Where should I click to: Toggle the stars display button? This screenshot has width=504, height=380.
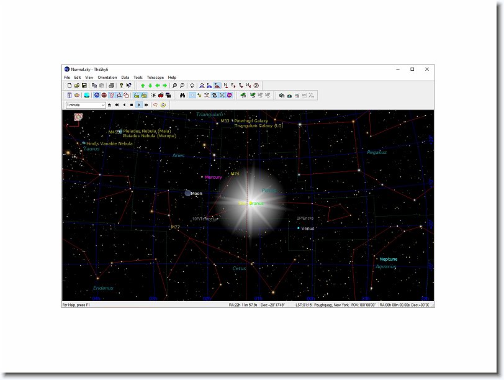pos(192,95)
